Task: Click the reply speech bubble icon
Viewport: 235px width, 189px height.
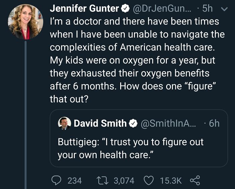Action: tap(56, 181)
